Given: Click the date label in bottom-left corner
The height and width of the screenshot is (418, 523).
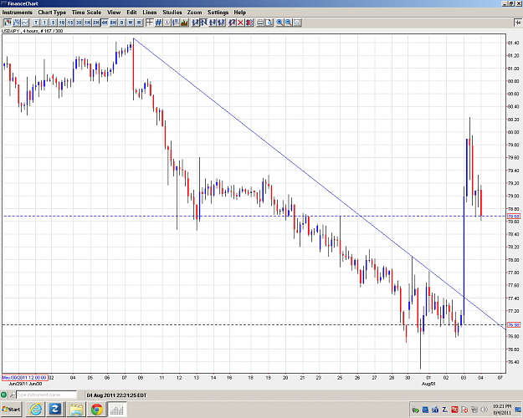Looking at the screenshot, I should tap(24, 378).
